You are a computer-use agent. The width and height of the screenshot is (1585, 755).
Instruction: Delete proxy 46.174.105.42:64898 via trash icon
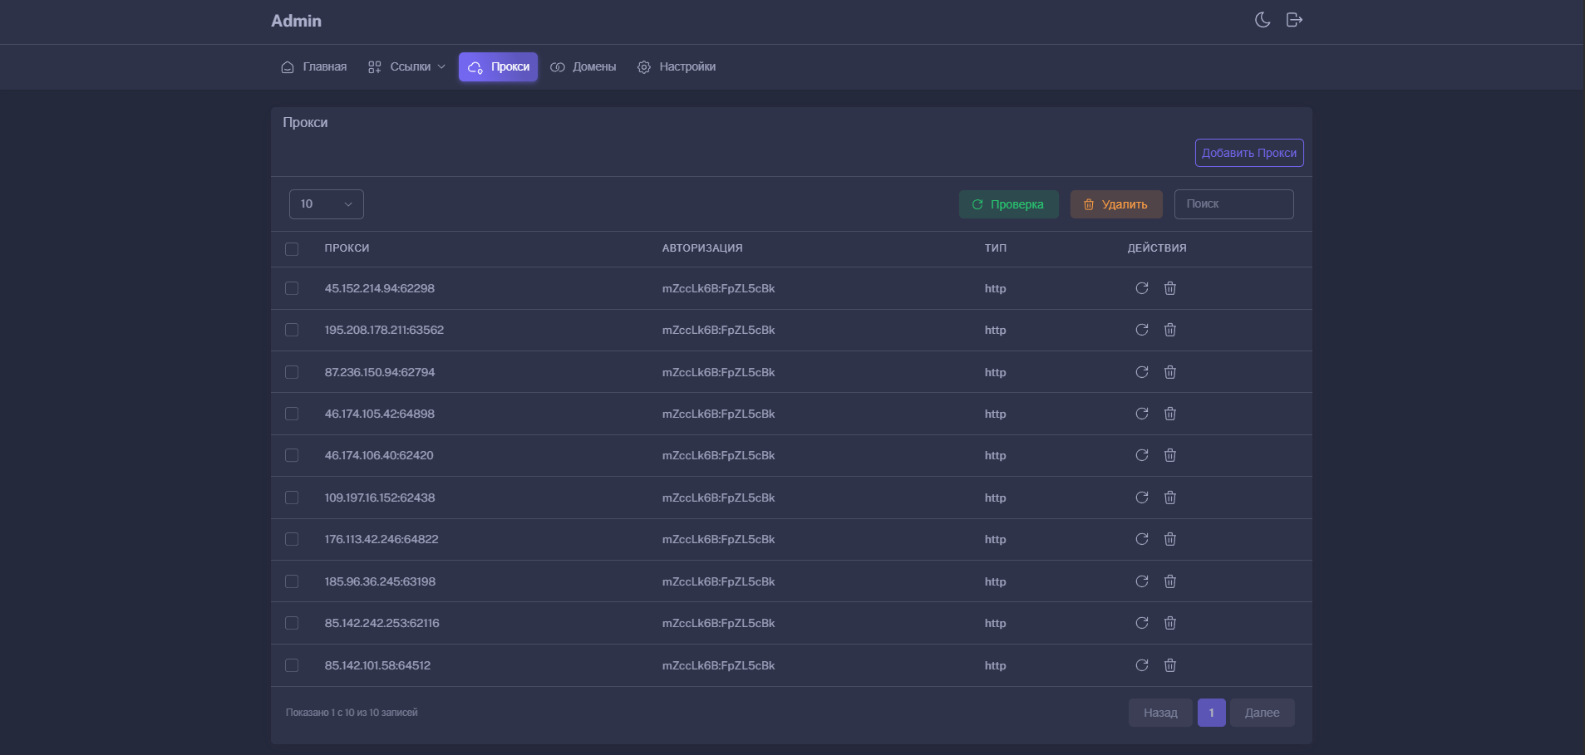point(1170,414)
